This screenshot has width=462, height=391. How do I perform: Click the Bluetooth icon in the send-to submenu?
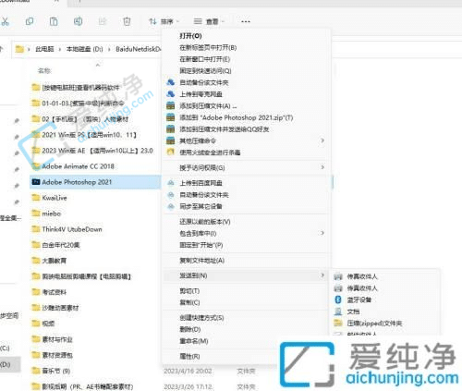coord(338,299)
